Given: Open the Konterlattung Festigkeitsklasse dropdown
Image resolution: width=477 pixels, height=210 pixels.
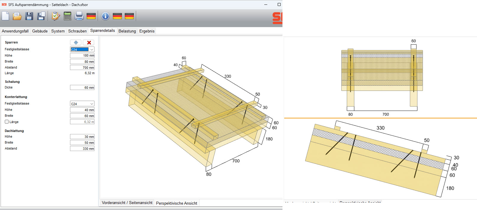Looking at the screenshot, I should (x=92, y=104).
